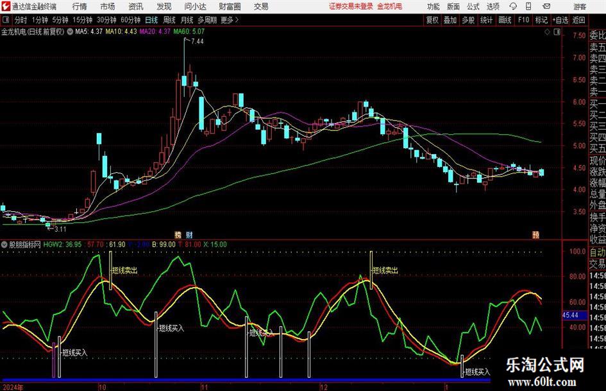
Task: Click the 复权 toolbar button
Action: [432, 20]
